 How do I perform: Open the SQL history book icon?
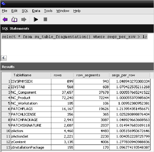[14, 19]
